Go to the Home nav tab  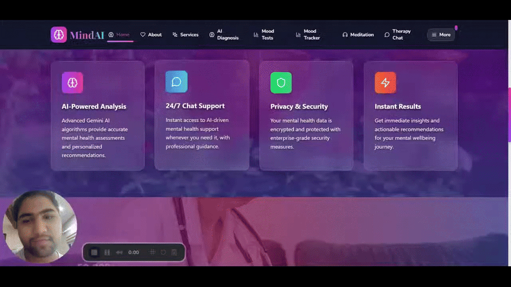[x=119, y=34]
